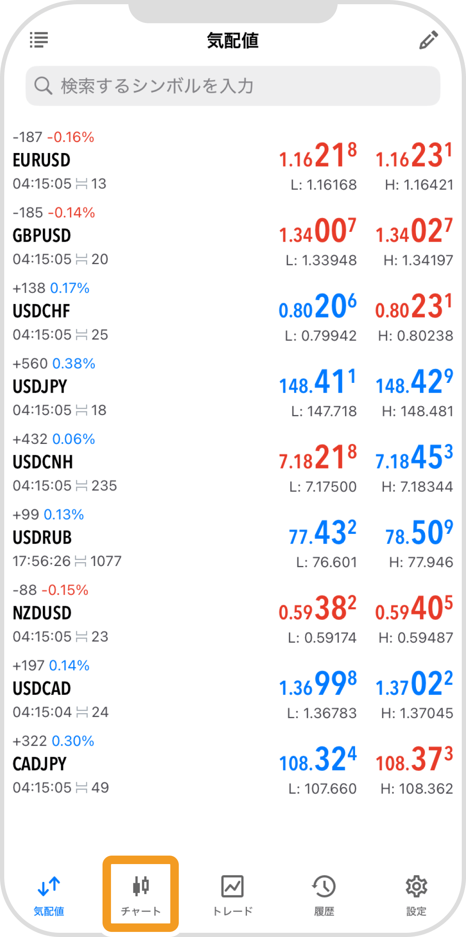This screenshot has height=937, width=466.
Task: Open the list view menu icon
Action: click(39, 40)
